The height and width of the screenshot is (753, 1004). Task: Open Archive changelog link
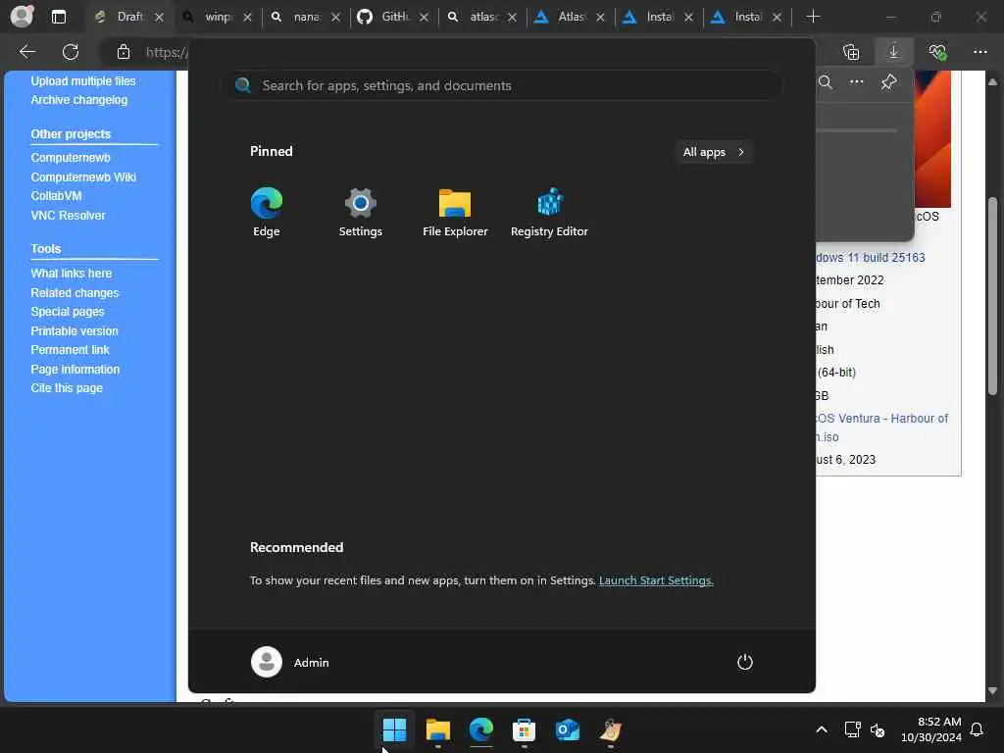(78, 100)
